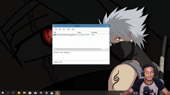Click the lower panel Path column header
This screenshot has height=95, width=170.
(61, 53)
